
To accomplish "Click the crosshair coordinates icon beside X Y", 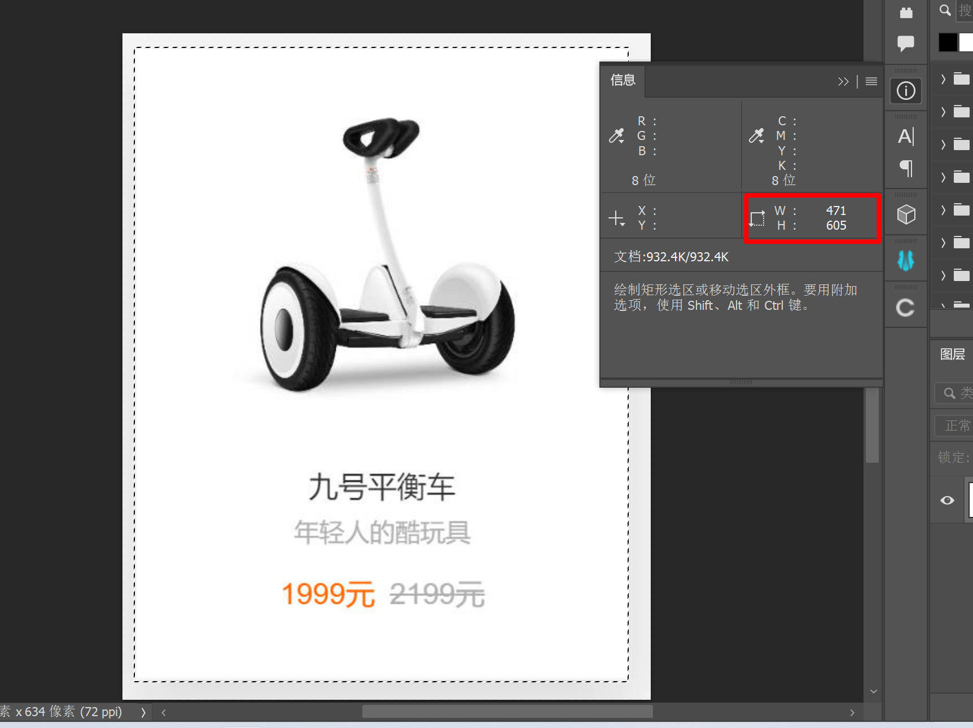I will [616, 218].
